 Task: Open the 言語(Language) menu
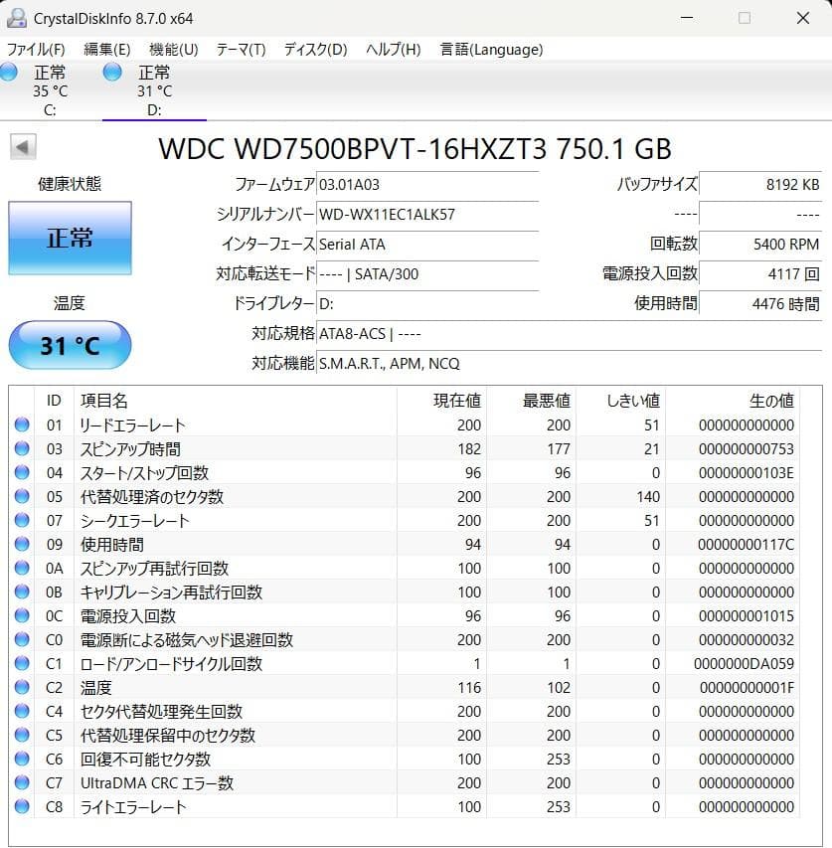490,49
